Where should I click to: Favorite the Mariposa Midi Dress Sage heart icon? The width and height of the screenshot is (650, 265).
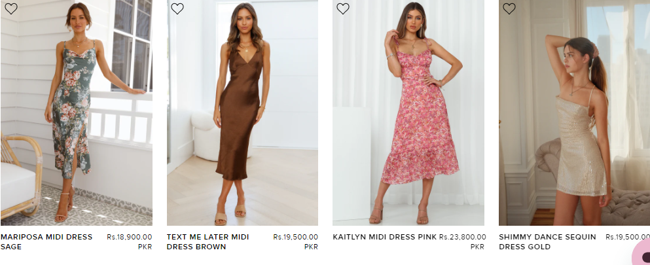11,9
